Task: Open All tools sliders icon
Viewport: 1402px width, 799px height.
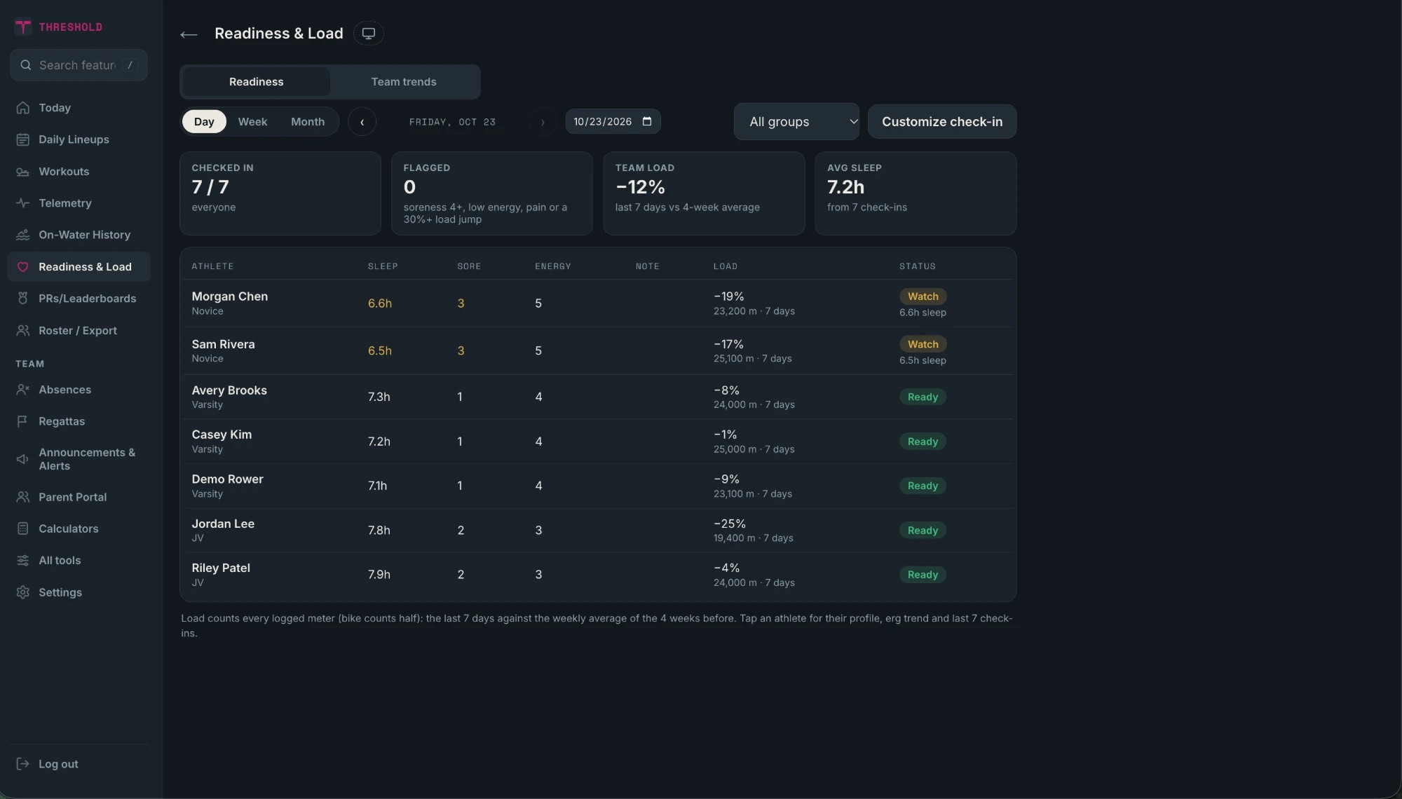Action: tap(23, 561)
